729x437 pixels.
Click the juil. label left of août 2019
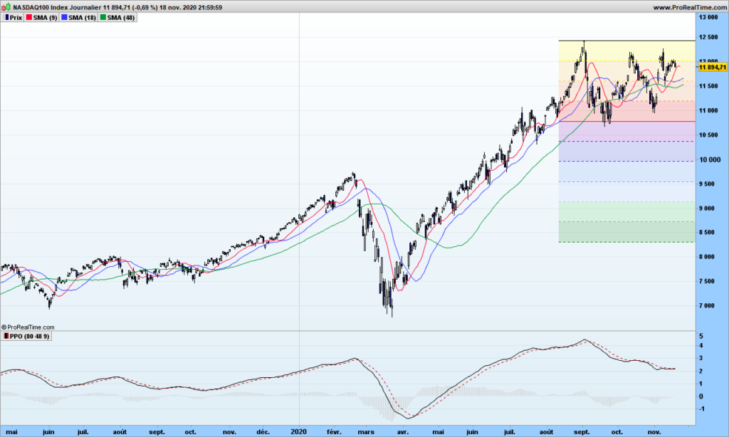[x=83, y=432]
